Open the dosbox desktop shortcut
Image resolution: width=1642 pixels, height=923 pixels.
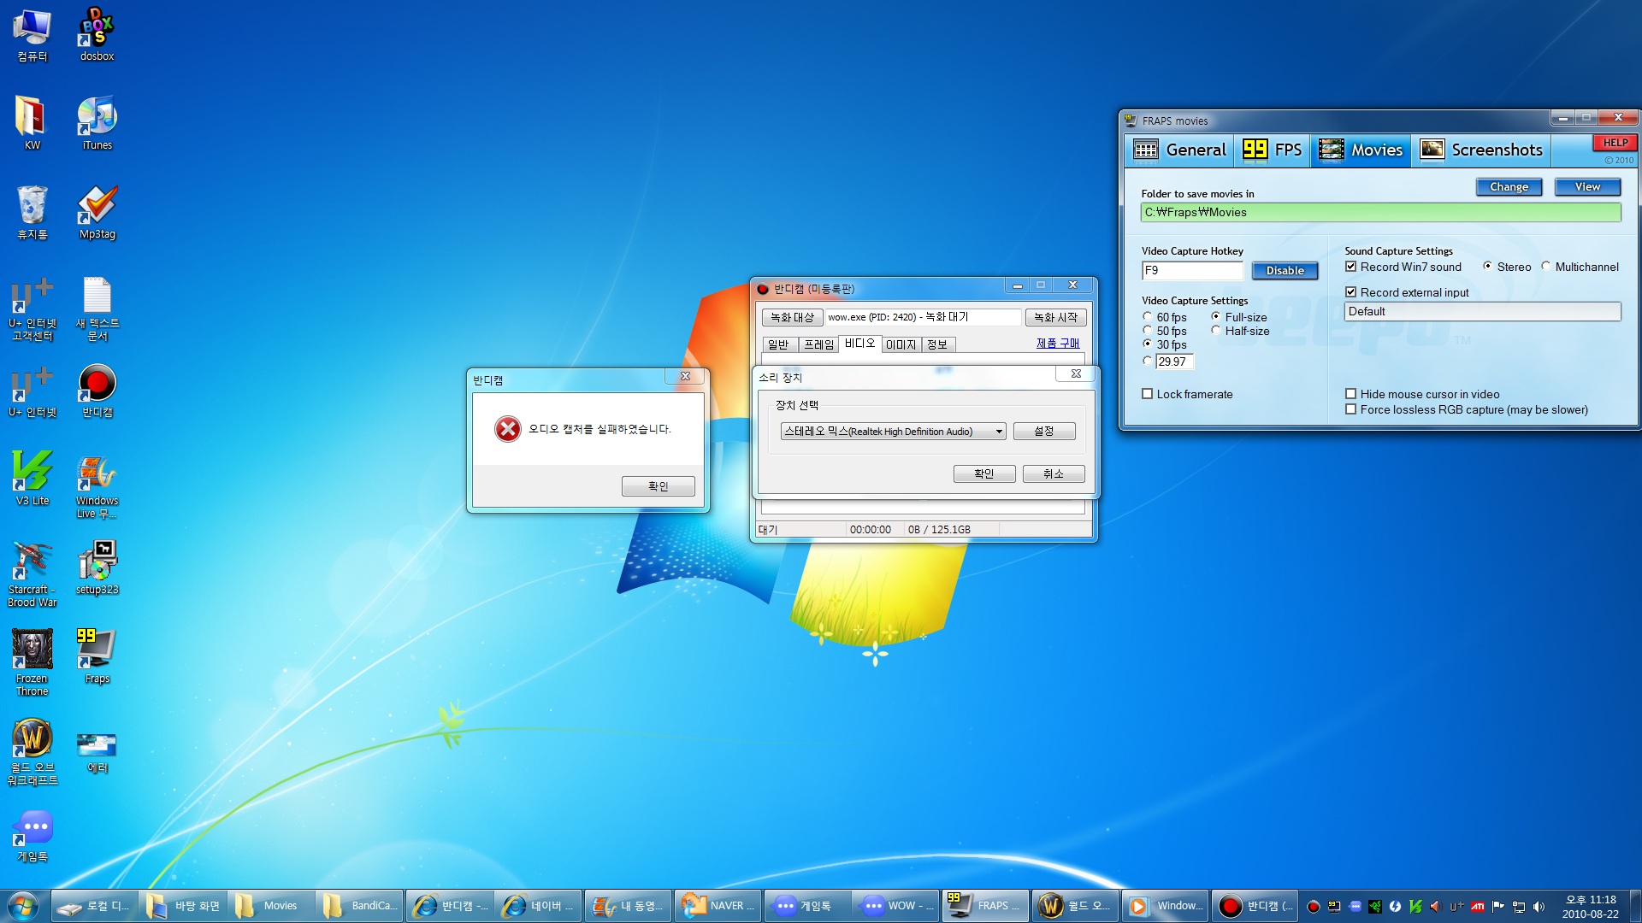point(97,34)
